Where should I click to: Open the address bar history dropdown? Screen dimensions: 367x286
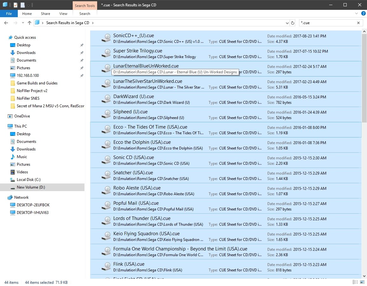pyautogui.click(x=287, y=23)
